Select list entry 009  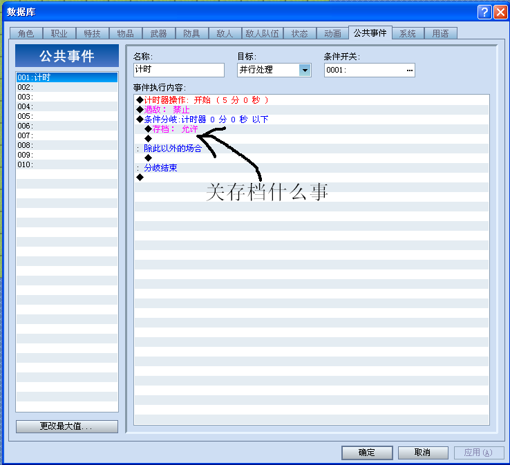[x=67, y=155]
